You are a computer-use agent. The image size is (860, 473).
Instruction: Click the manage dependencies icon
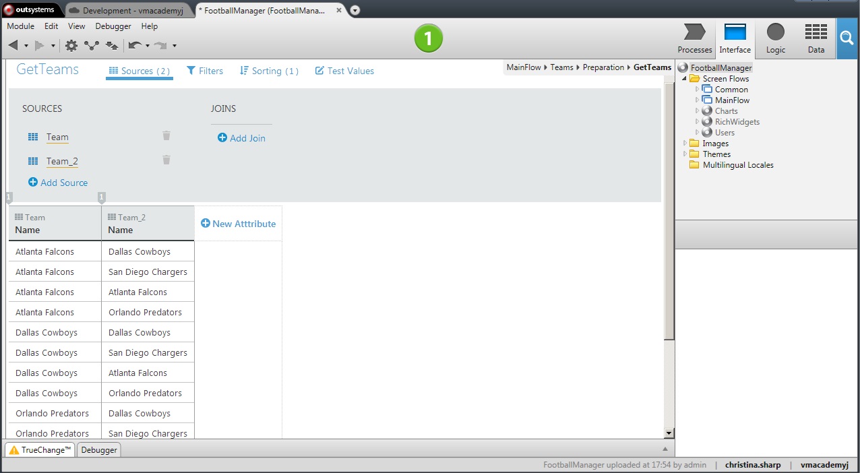coord(92,46)
